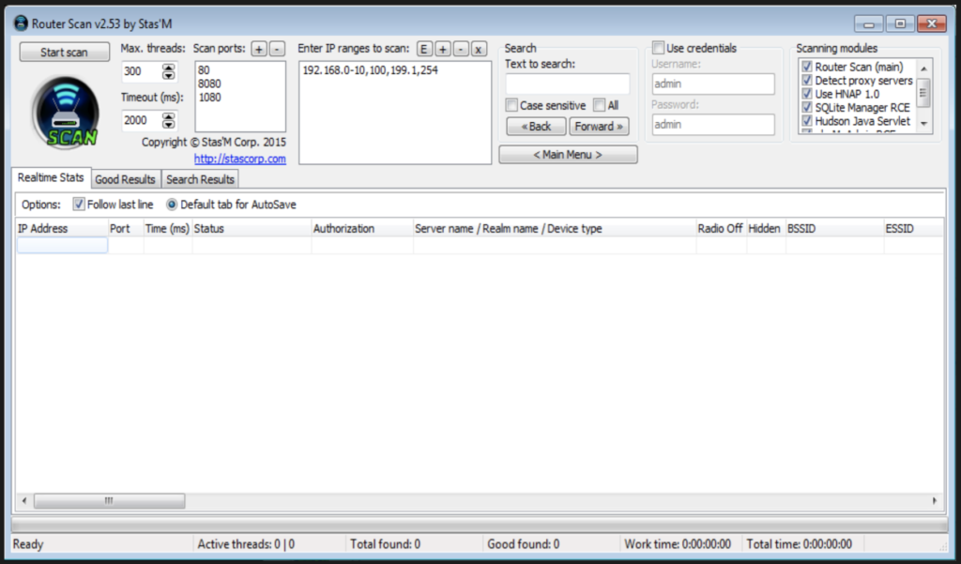Toggle the All search checkbox
This screenshot has width=961, height=564.
click(x=600, y=105)
